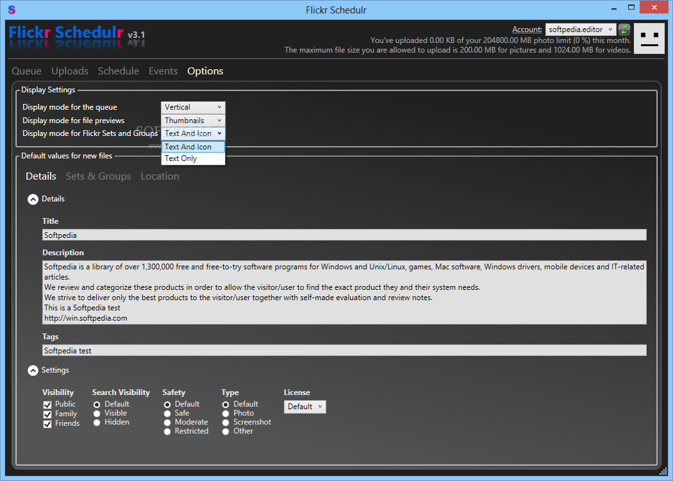Image resolution: width=673 pixels, height=481 pixels.
Task: Open the License Default dropdown
Action: tap(304, 407)
